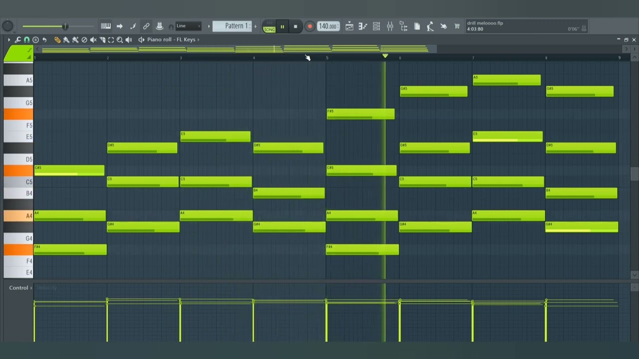Select the Mute tool
639x359 pixels.
tap(93, 39)
